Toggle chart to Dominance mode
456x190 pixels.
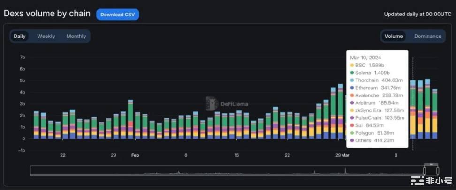pos(427,37)
